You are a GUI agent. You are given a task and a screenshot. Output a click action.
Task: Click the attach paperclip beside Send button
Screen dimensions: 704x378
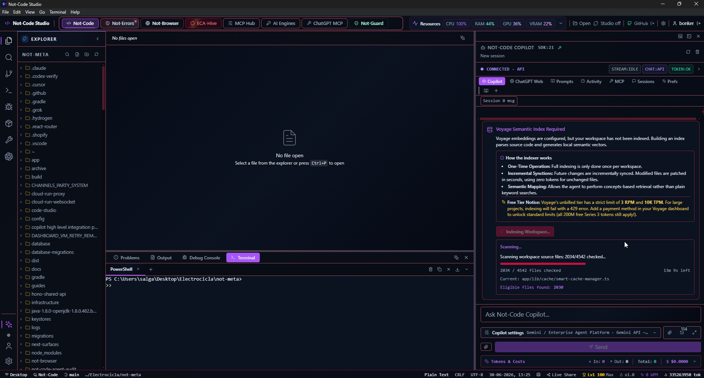click(x=486, y=347)
